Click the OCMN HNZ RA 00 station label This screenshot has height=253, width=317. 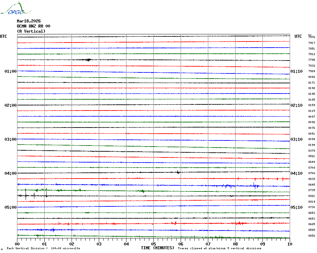[33, 26]
